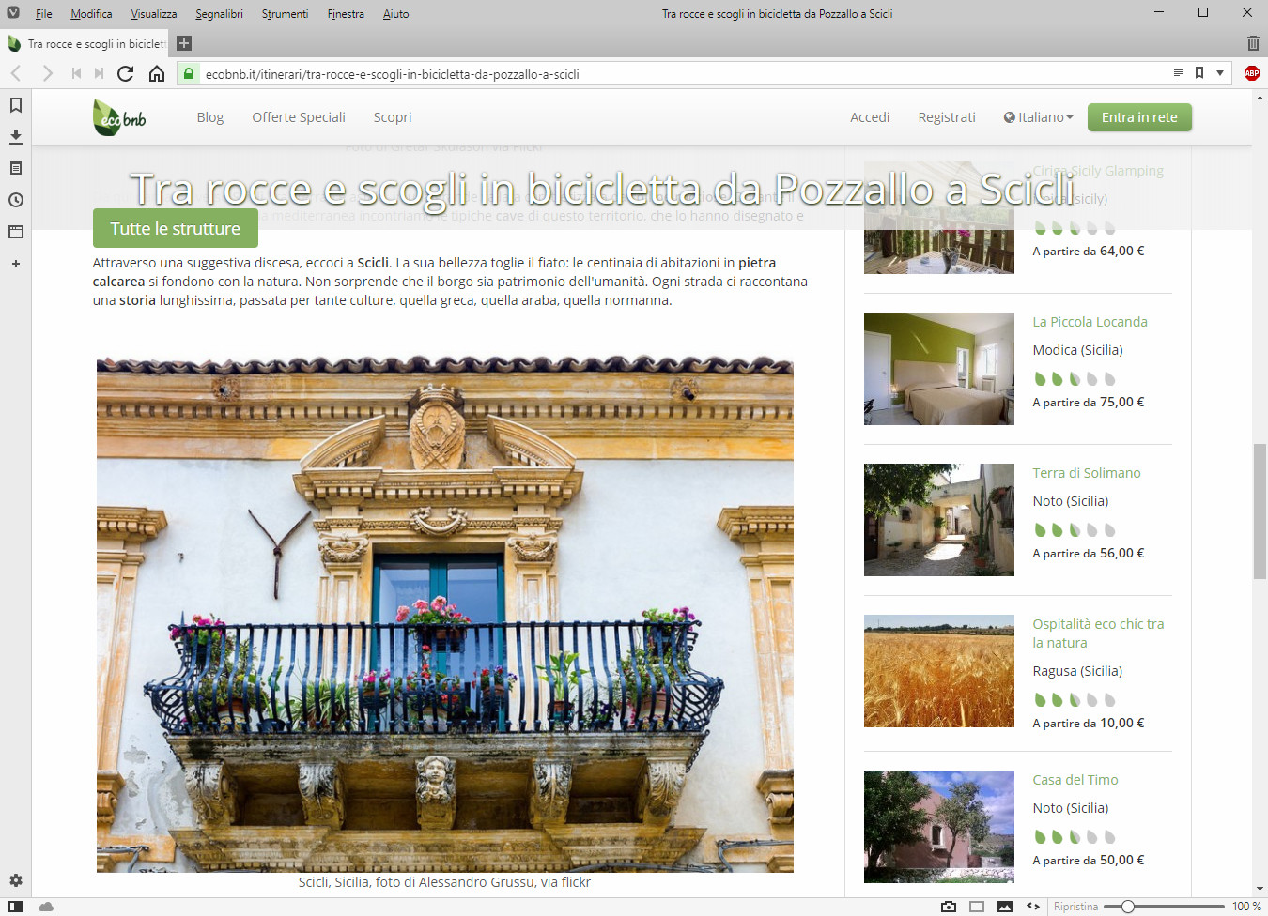Screen dimensions: 1268x916
Task: Open the Bookmarks panel in sidebar
Action: [x=16, y=105]
